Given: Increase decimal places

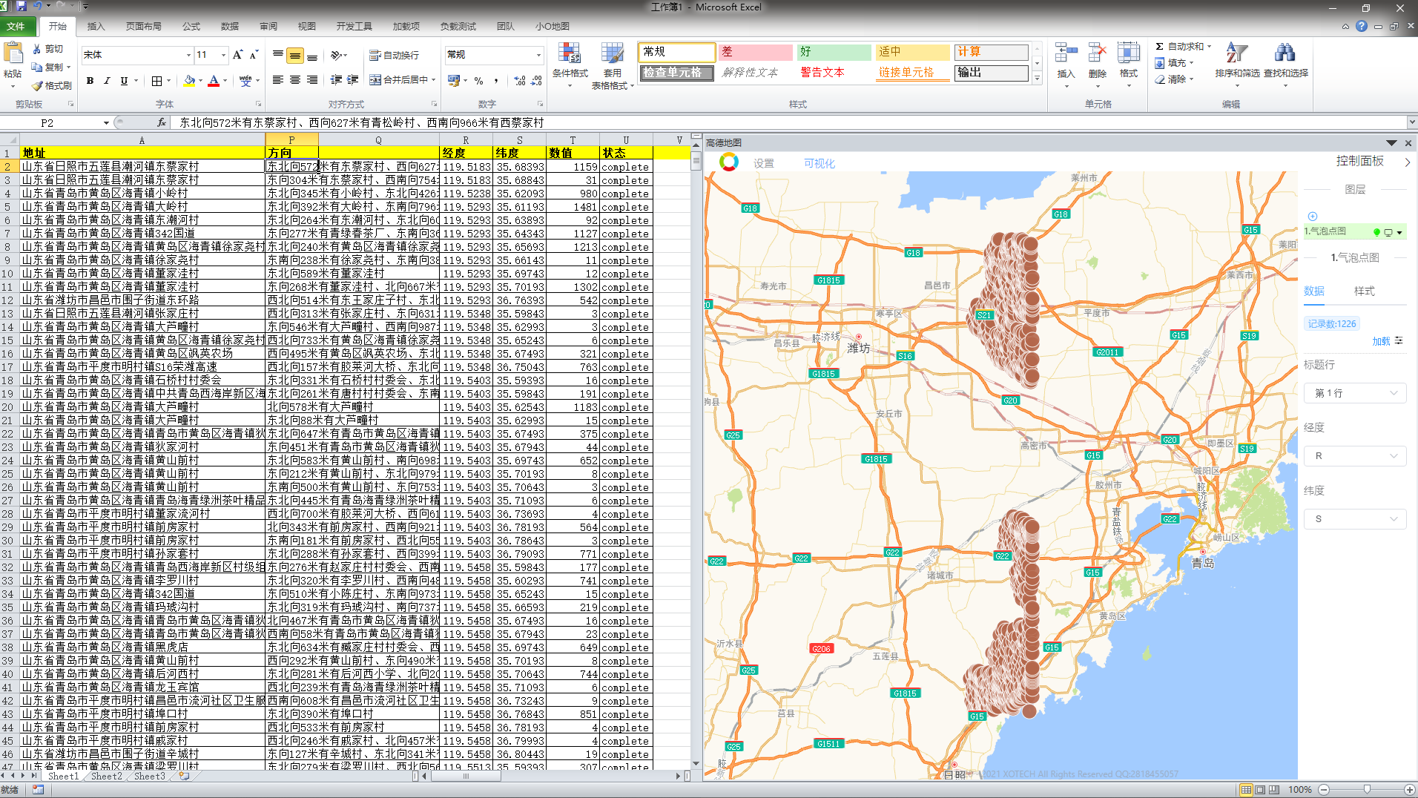Looking at the screenshot, I should tap(520, 81).
